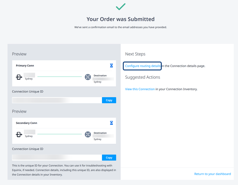This screenshot has height=185, width=238.
Task: Click the Secondary Conn source port icon
Action: 19,134
